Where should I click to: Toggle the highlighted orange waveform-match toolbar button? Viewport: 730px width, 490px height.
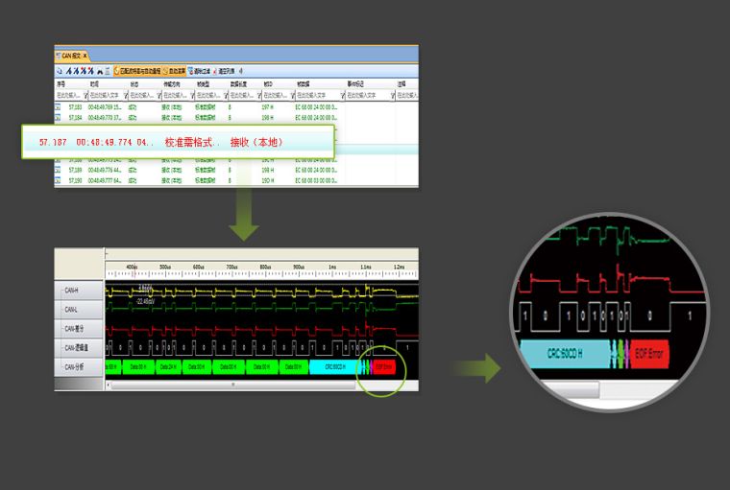(x=136, y=71)
